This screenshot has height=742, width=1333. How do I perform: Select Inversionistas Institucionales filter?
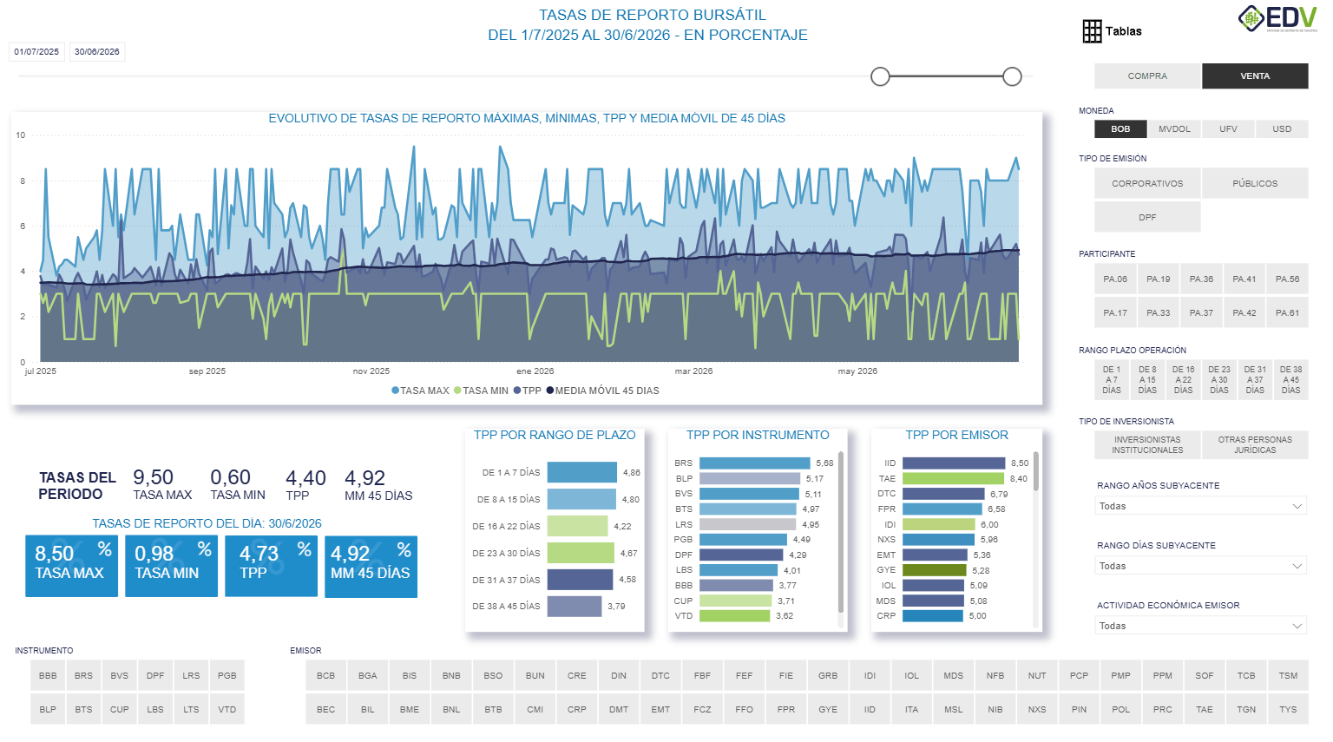click(x=1147, y=445)
